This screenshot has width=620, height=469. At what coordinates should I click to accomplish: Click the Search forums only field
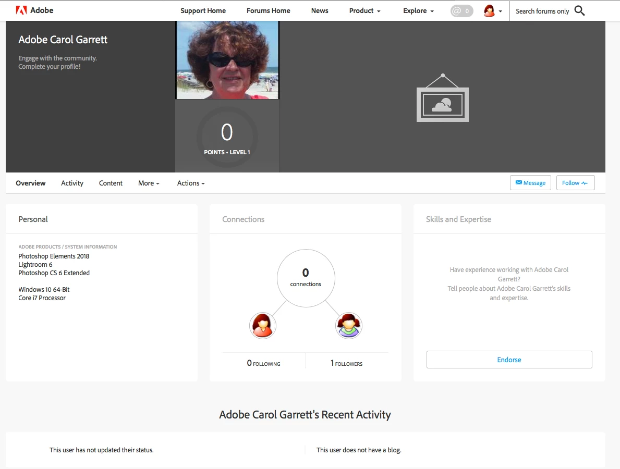click(x=542, y=11)
